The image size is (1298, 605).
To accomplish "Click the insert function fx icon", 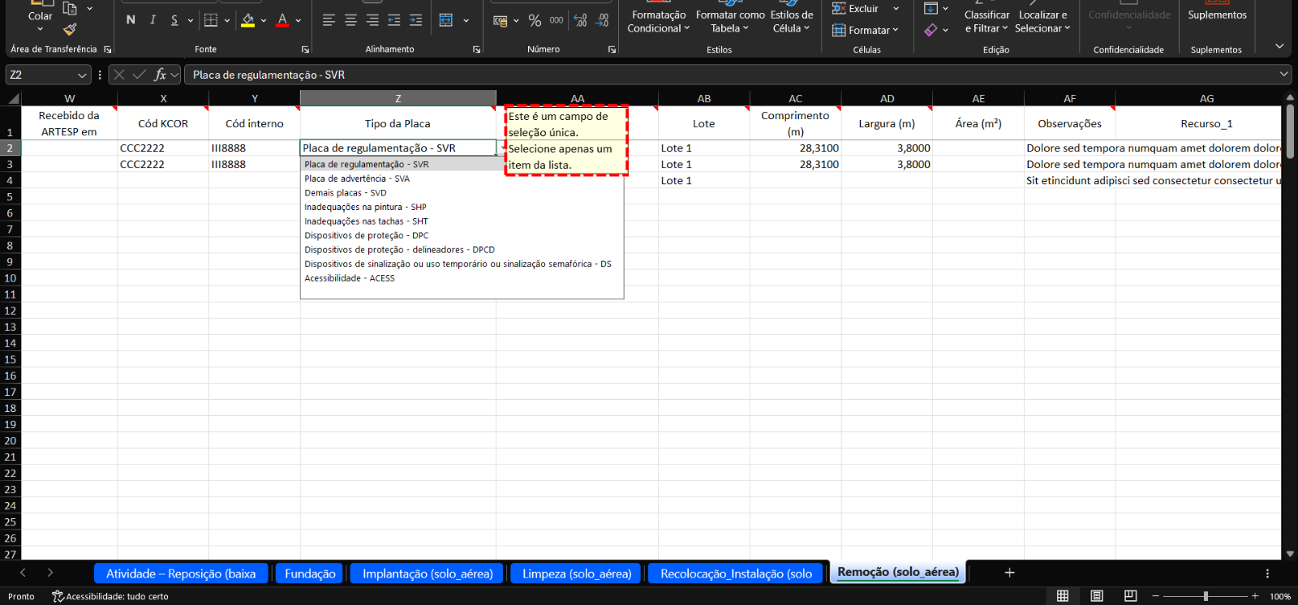I will pos(161,75).
